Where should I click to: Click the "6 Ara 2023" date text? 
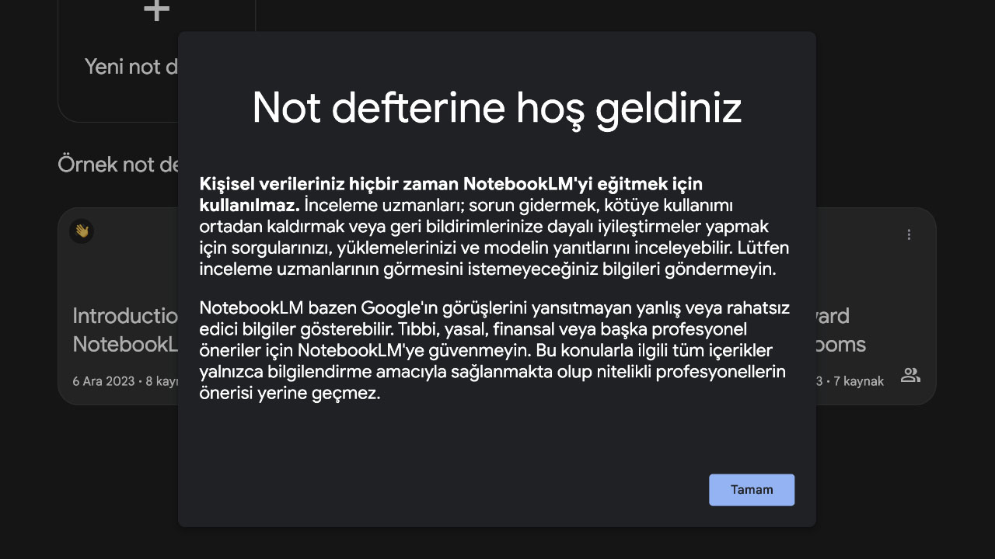click(x=103, y=381)
